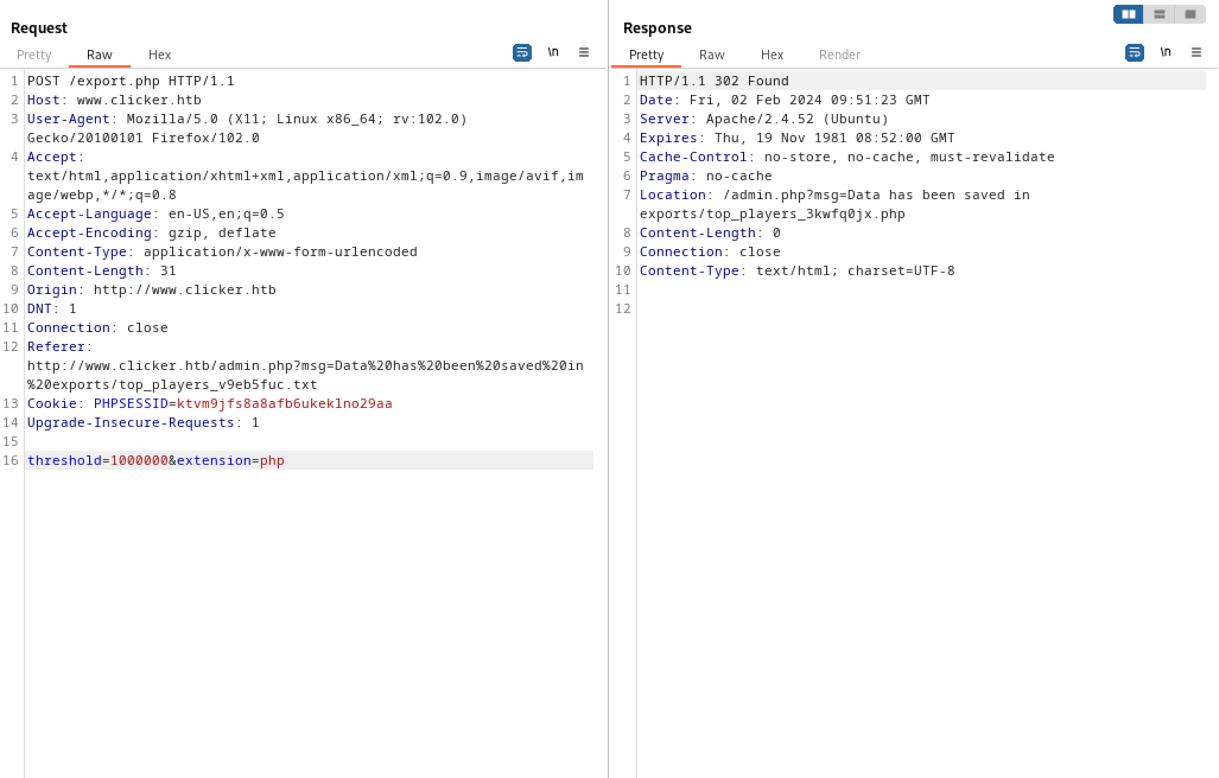
Task: Switch to top/bottom stacked layout view
Action: coord(1159,14)
